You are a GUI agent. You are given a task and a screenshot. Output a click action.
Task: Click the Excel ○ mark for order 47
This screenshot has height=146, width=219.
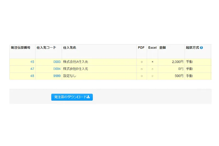(x=152, y=69)
